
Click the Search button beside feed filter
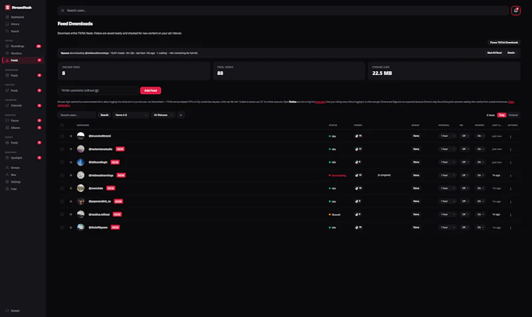pos(104,115)
